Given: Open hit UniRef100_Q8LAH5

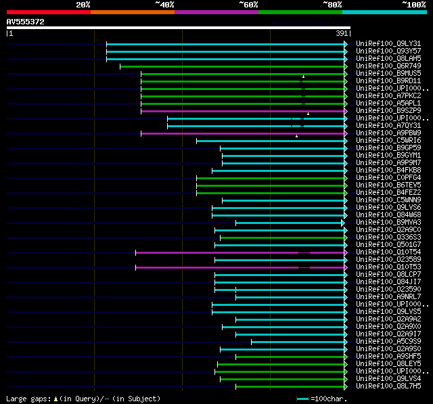Looking at the screenshot, I should pos(388,59).
